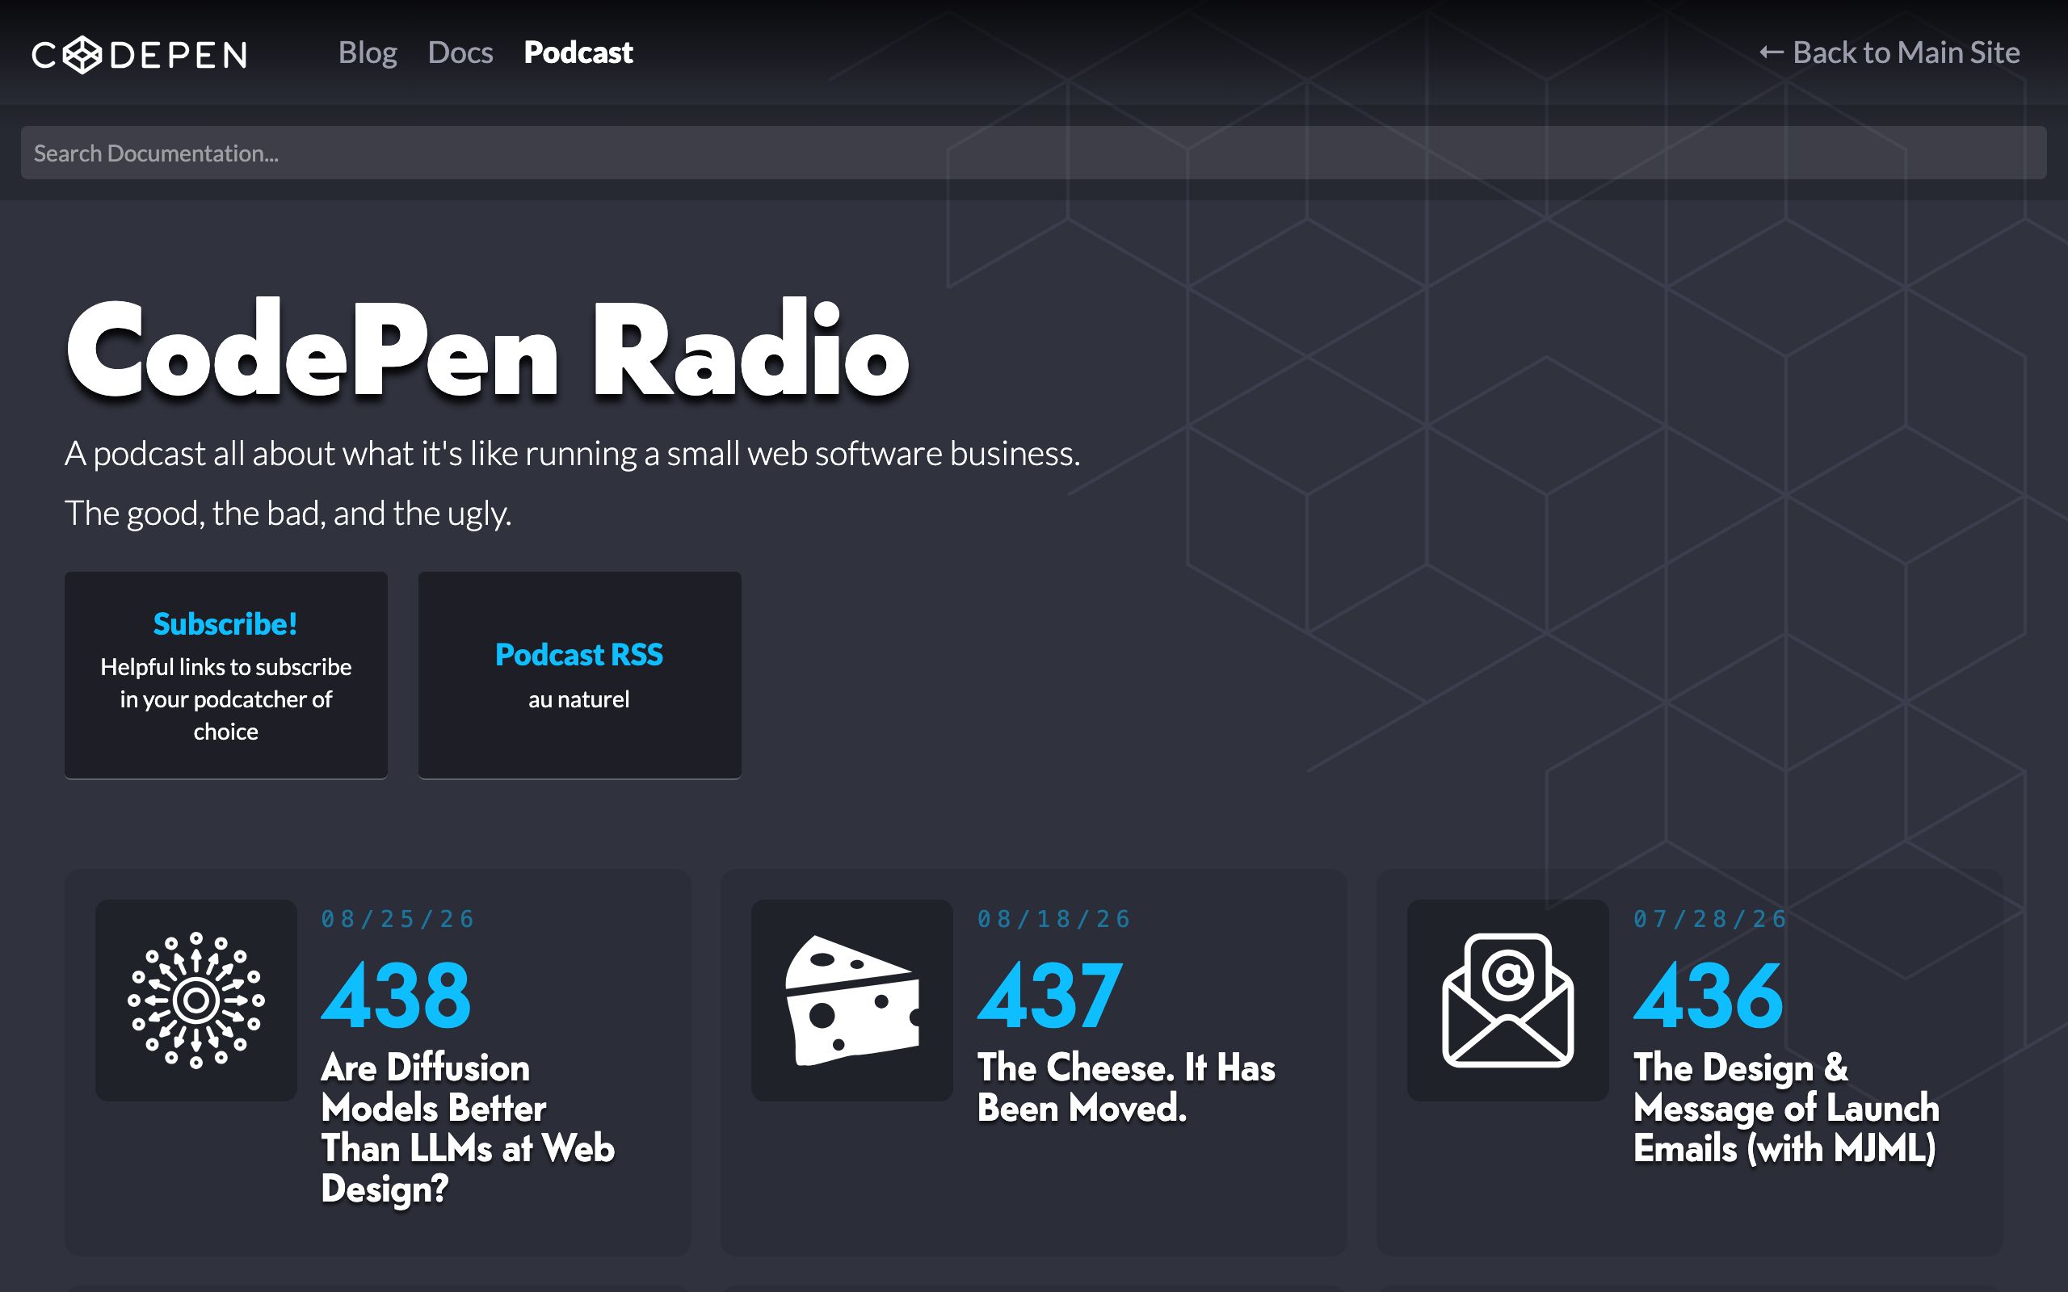Image resolution: width=2068 pixels, height=1292 pixels.
Task: Open 'Are Diffusion Models Better Than LLMs' title
Action: (468, 1128)
